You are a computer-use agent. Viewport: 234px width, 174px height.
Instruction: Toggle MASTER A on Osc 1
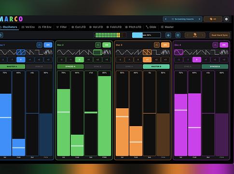pos(12,67)
